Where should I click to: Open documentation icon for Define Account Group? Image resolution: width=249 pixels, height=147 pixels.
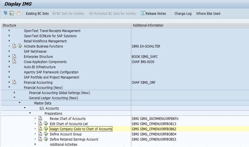point(40,134)
